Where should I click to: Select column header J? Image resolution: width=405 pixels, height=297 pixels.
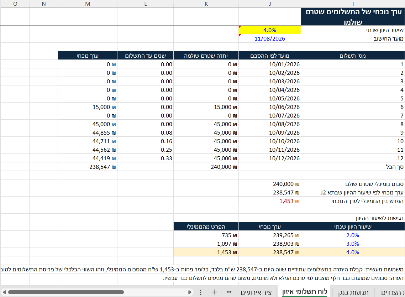pos(270,4)
